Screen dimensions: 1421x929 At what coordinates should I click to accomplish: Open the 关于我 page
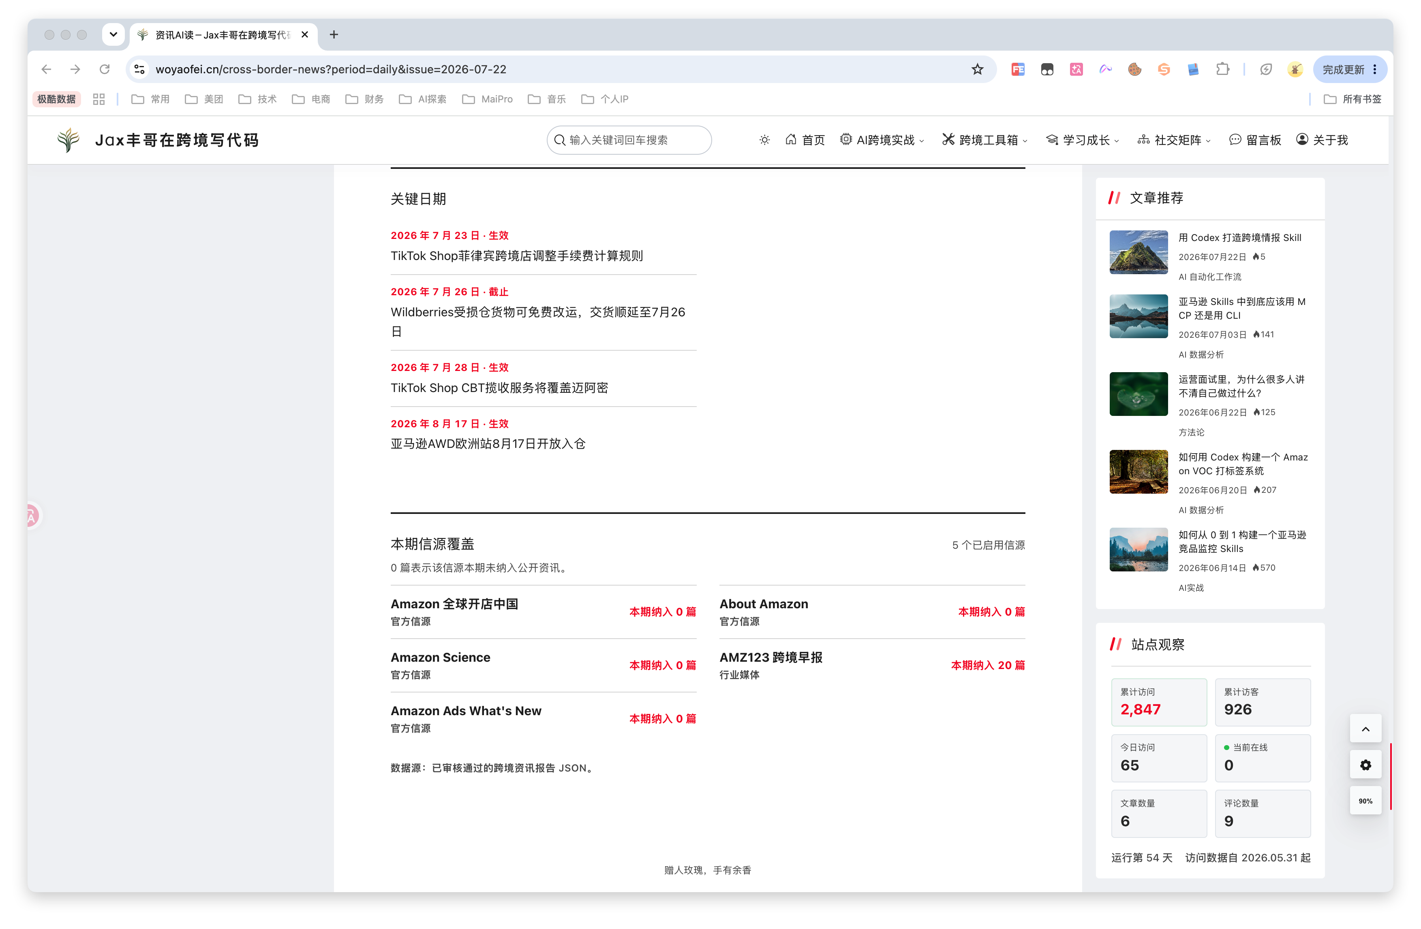pyautogui.click(x=1322, y=140)
